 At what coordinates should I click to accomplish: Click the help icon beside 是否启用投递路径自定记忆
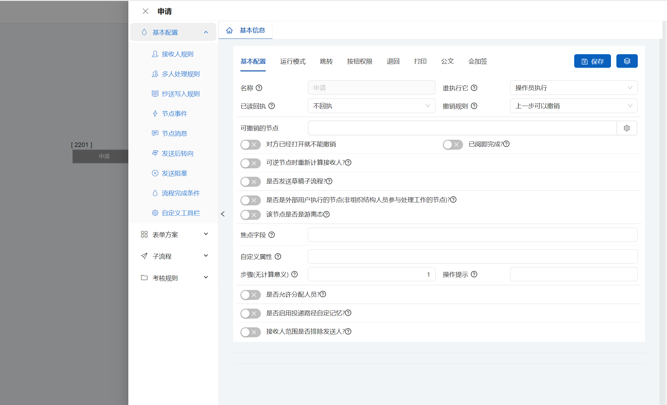[x=348, y=313]
